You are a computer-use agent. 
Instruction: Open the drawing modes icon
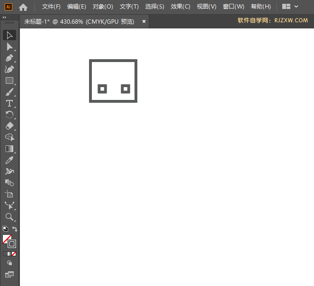tap(9, 263)
